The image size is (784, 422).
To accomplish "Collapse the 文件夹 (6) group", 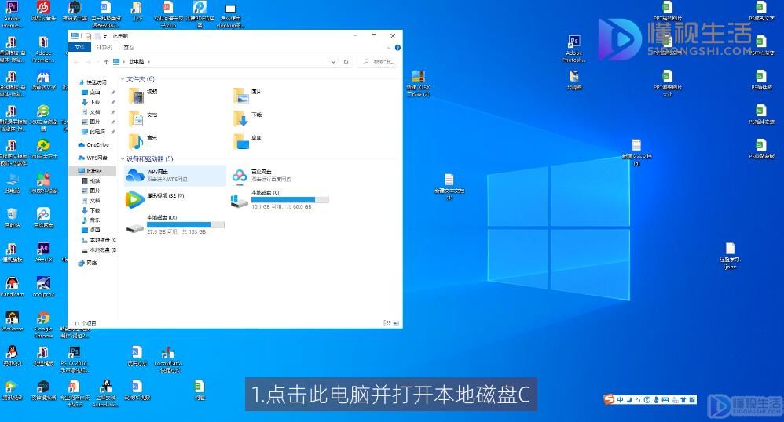I will pyautogui.click(x=123, y=79).
